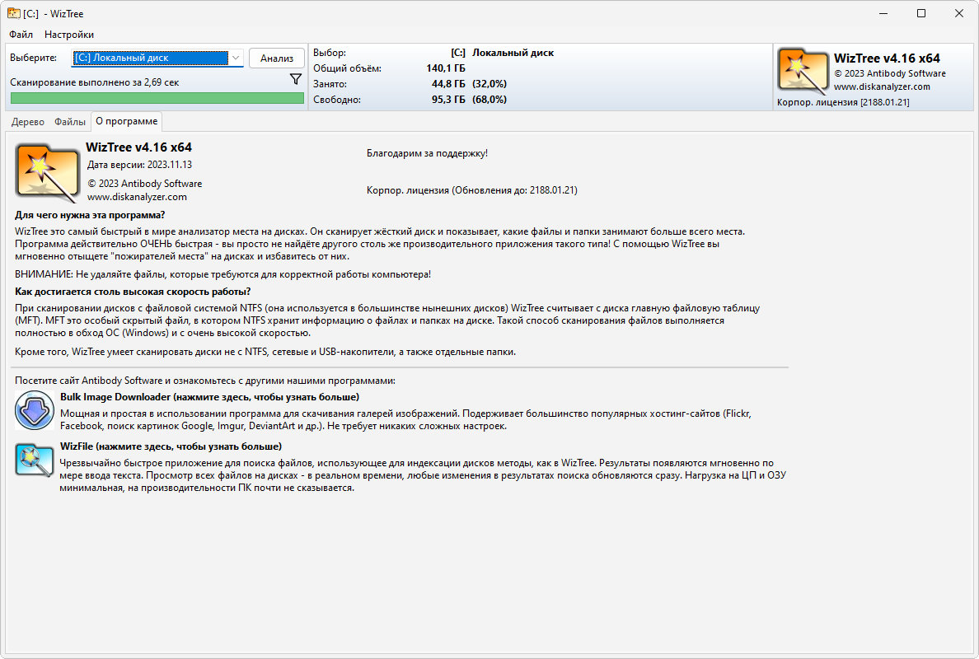
Task: Maximize the WizTree window
Action: pos(921,13)
